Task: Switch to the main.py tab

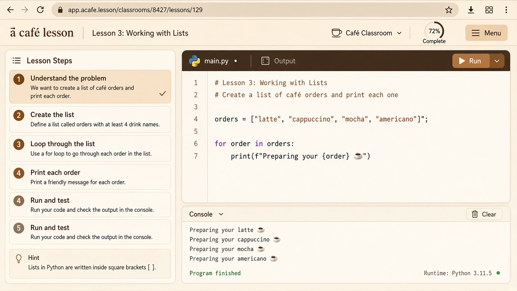Action: coord(213,61)
